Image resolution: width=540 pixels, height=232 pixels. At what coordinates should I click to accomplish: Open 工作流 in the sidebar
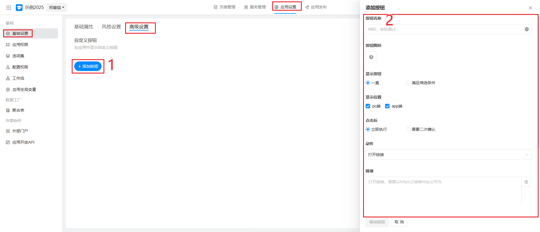click(18, 78)
